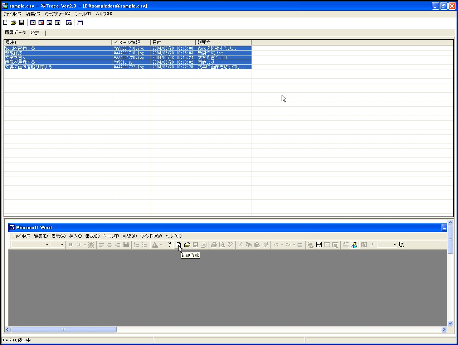Click the 見出し column header
The width and height of the screenshot is (458, 345).
58,42
